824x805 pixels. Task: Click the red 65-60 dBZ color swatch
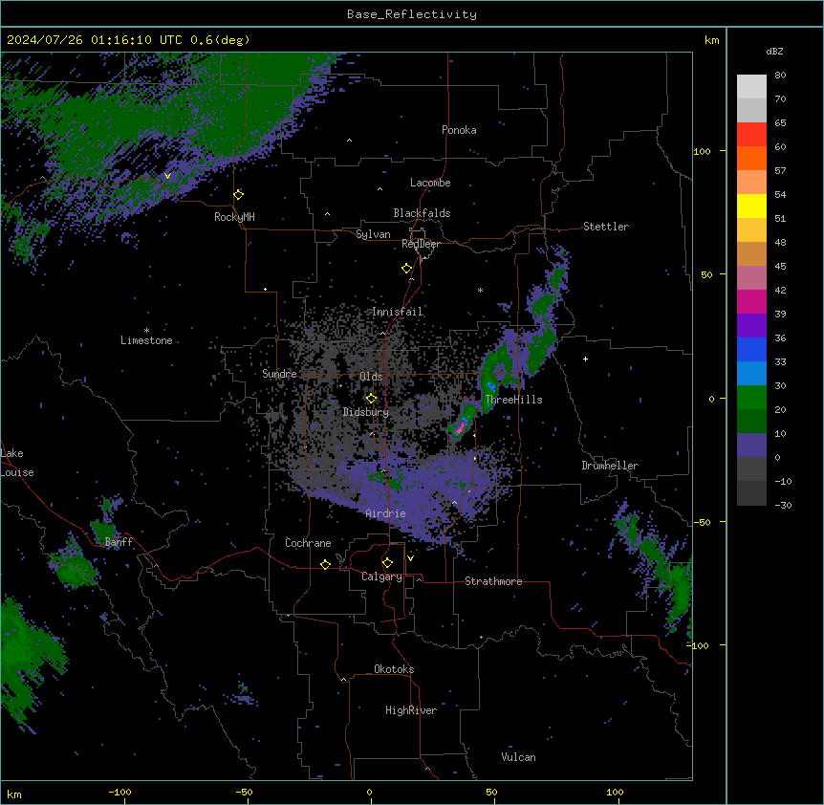[751, 135]
